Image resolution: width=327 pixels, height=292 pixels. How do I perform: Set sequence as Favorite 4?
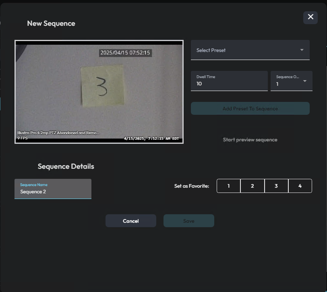(300, 186)
